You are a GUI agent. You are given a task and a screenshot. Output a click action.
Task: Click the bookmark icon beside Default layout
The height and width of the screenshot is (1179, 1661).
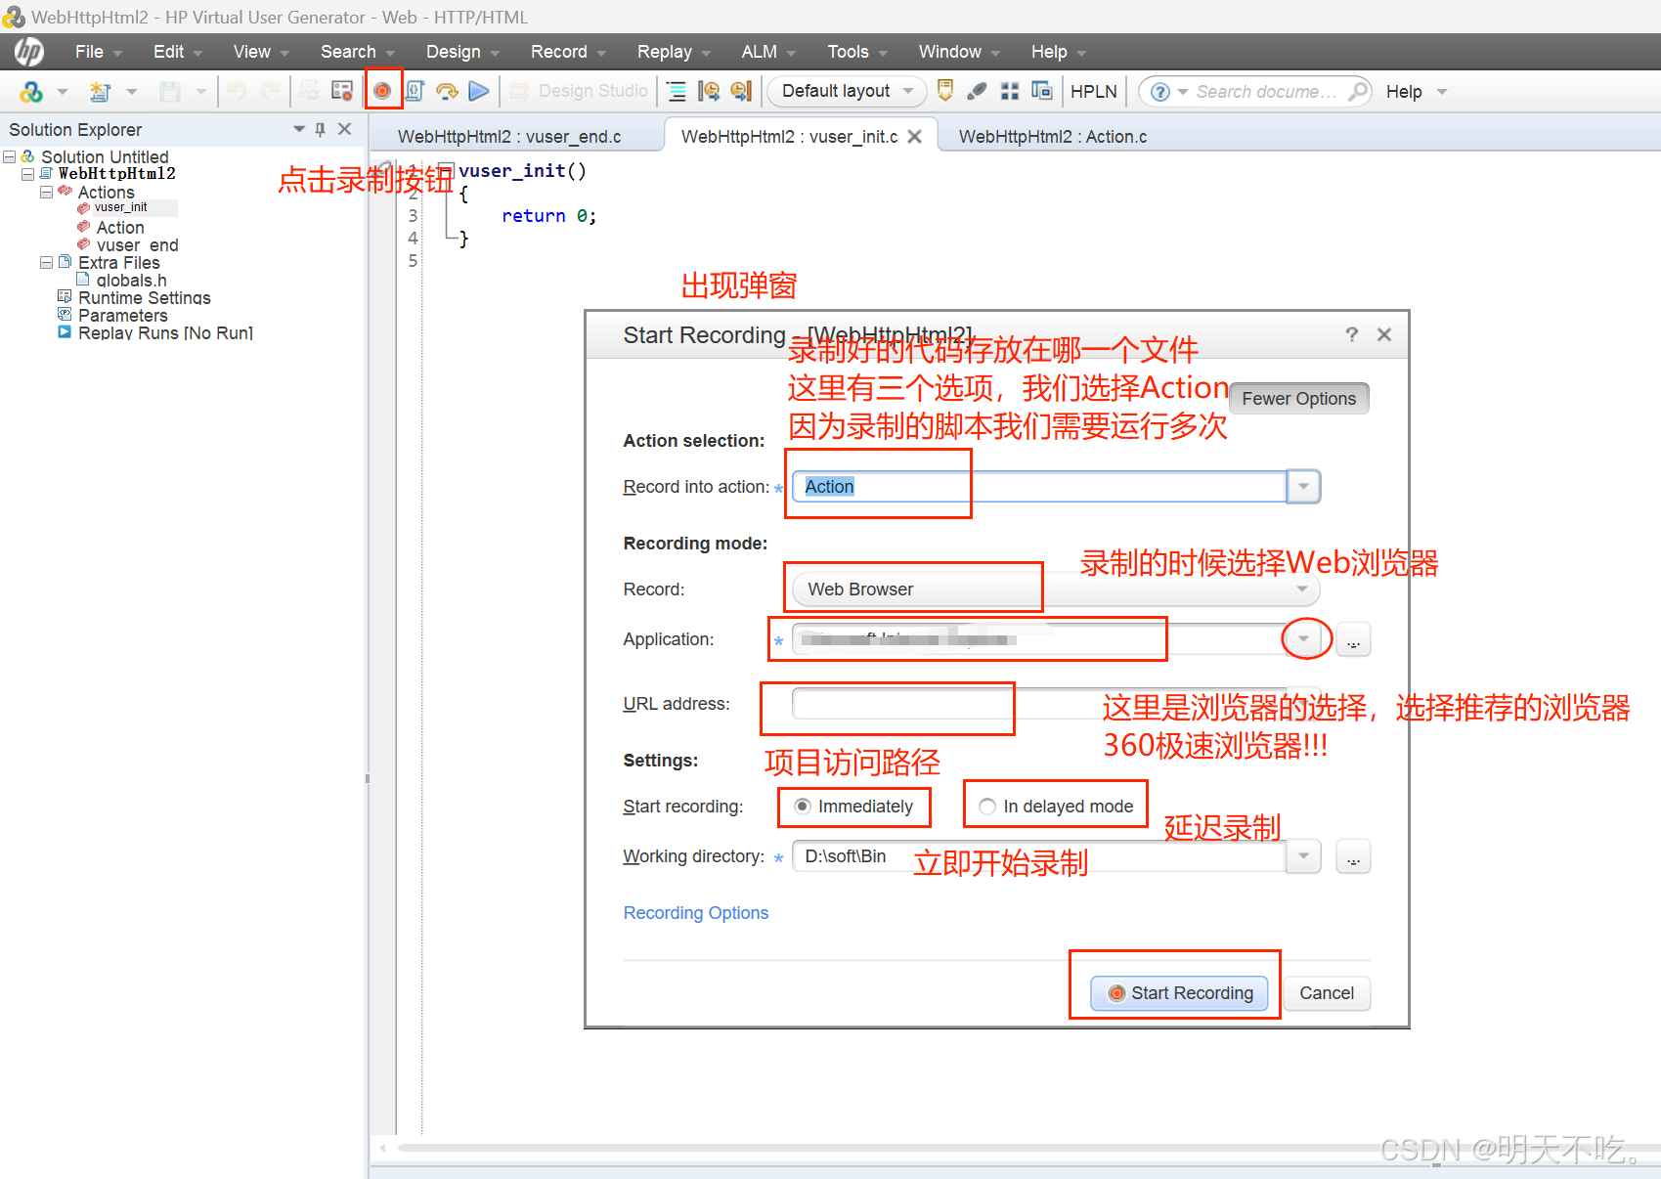[x=945, y=91]
